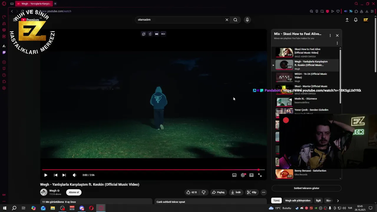Viewport: 377px width, 212px height.
Task: Open Opera extensions puzzle icon
Action: click(x=356, y=11)
